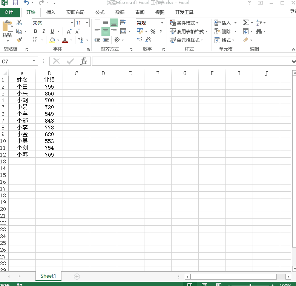
Task: Switch to the 页面布局 tab
Action: click(x=75, y=12)
